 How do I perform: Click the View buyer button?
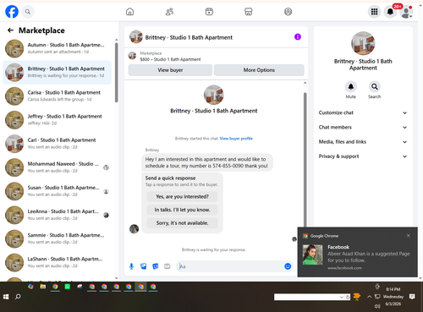click(x=170, y=70)
